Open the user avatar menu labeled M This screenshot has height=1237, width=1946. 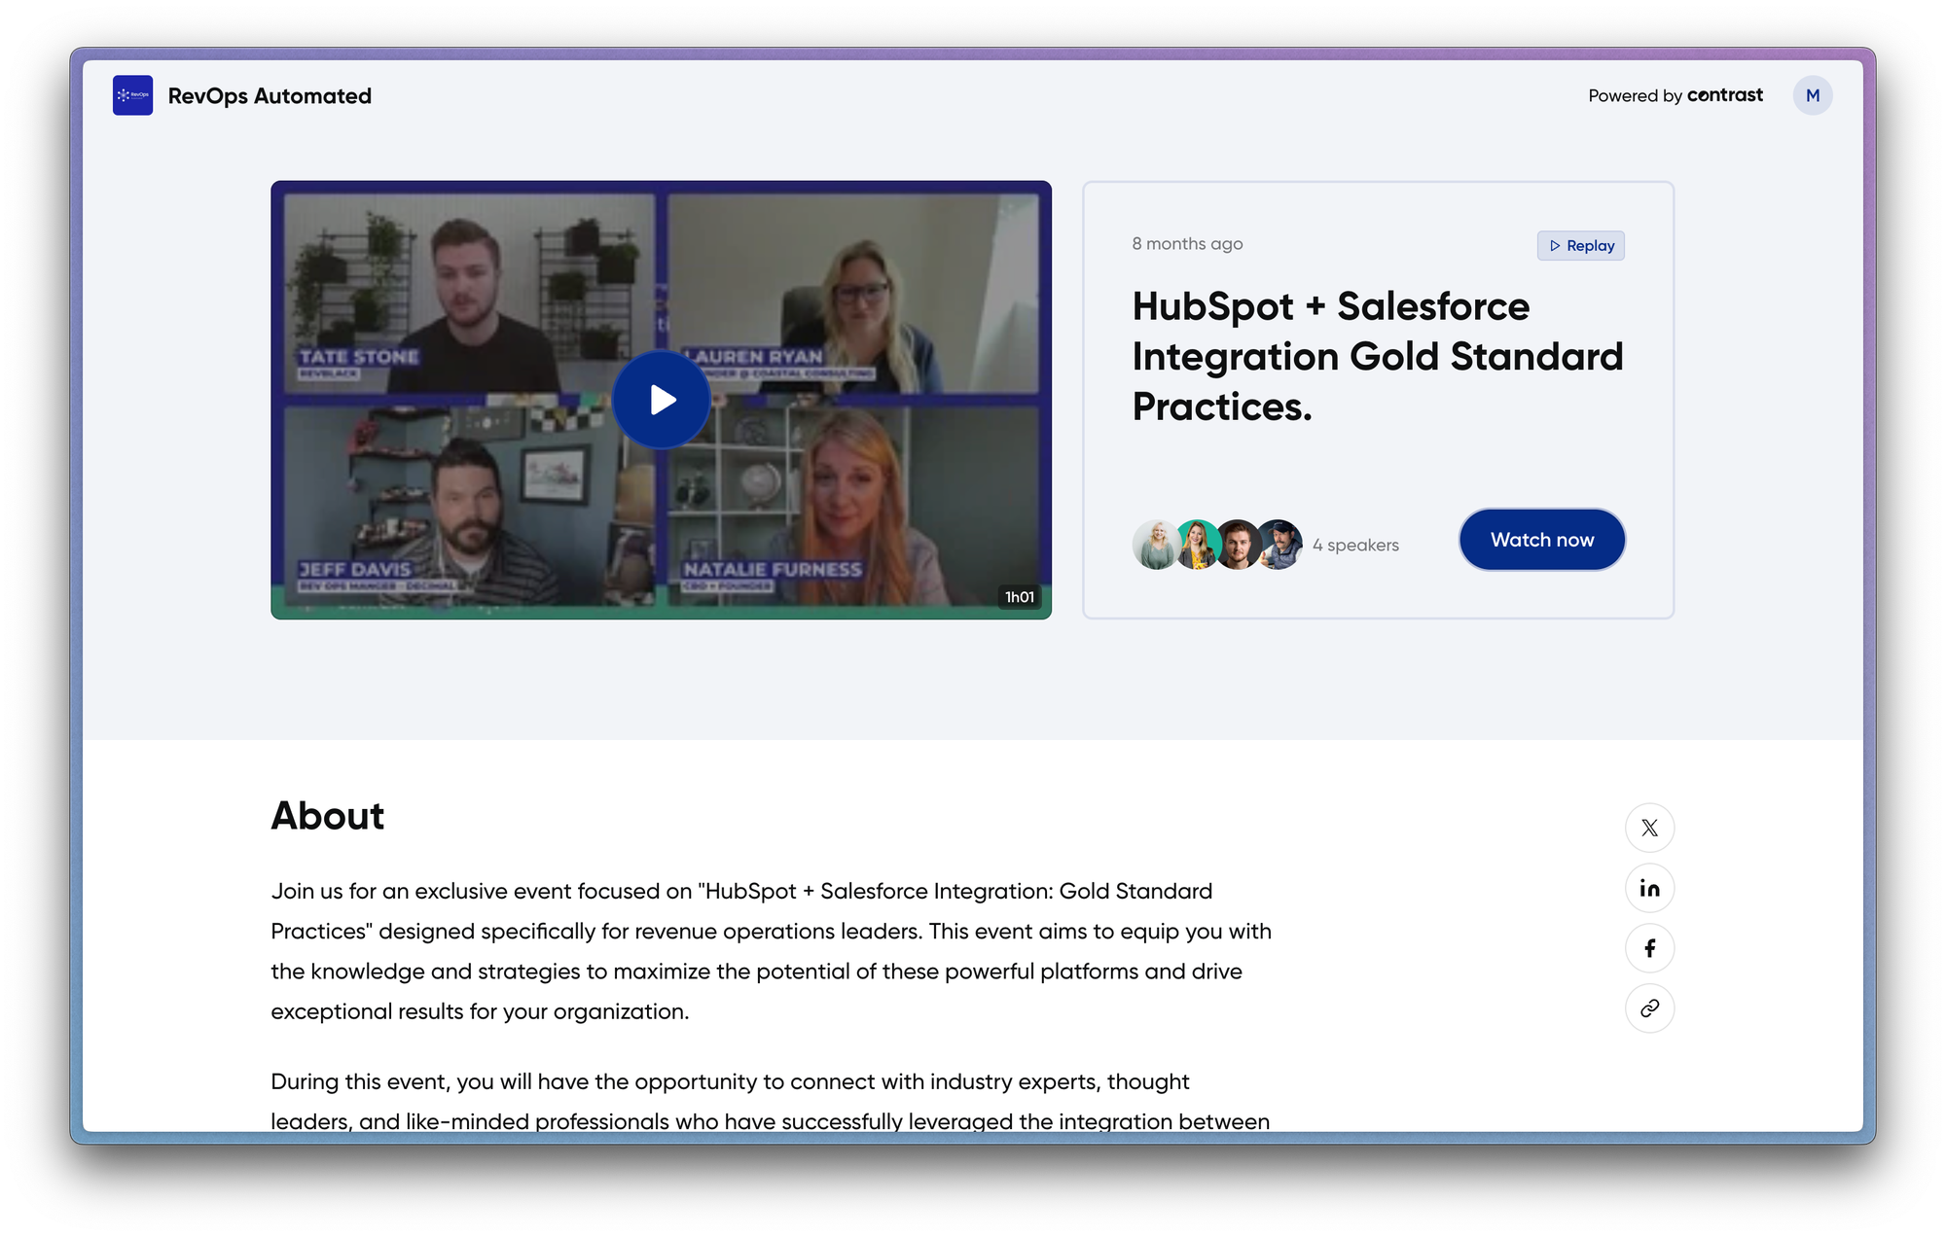click(x=1813, y=95)
